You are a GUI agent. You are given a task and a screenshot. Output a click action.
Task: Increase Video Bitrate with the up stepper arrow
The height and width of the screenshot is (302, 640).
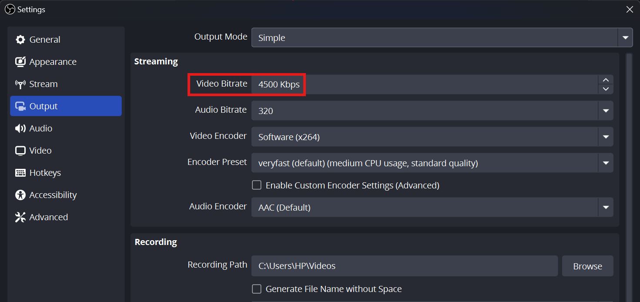tap(606, 79)
